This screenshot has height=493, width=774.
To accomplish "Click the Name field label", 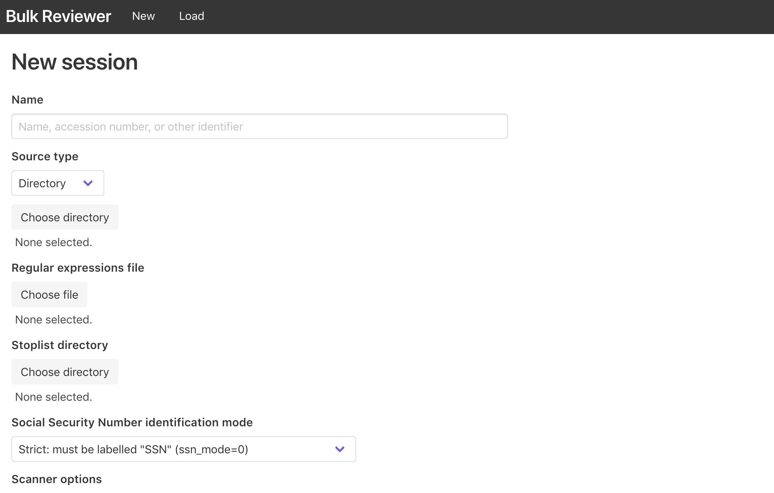I will point(27,100).
